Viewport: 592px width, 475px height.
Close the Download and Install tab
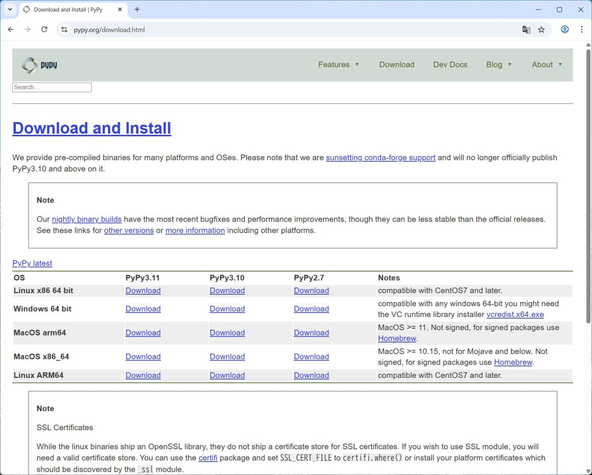[120, 10]
